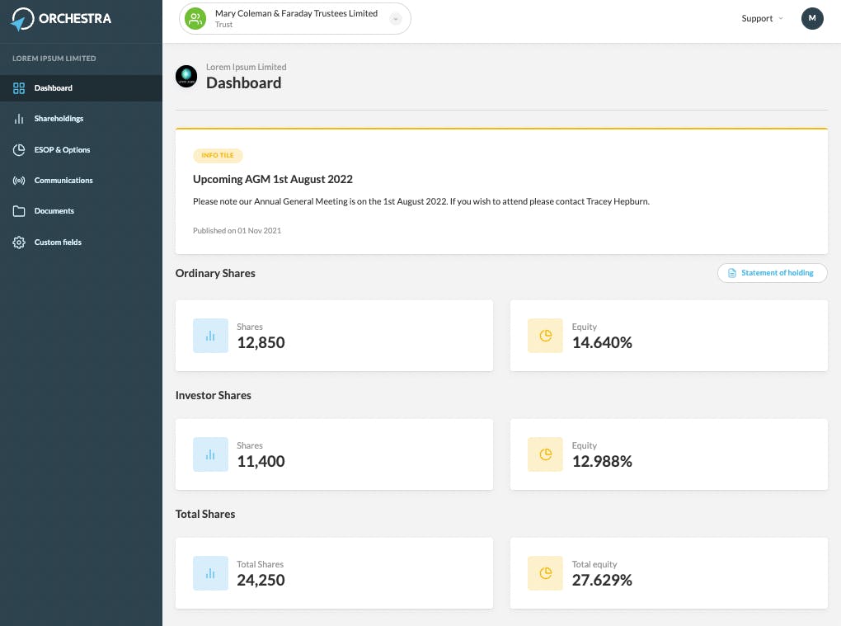Click the green trust account avatar icon
Viewport: 841px width, 626px height.
(x=195, y=19)
